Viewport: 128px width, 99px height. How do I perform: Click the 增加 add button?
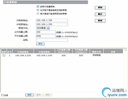pos(40,44)
